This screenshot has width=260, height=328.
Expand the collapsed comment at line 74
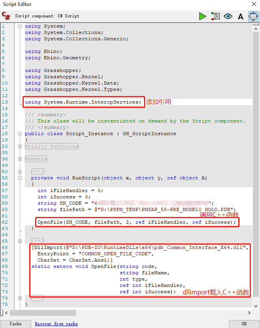pos(20,298)
